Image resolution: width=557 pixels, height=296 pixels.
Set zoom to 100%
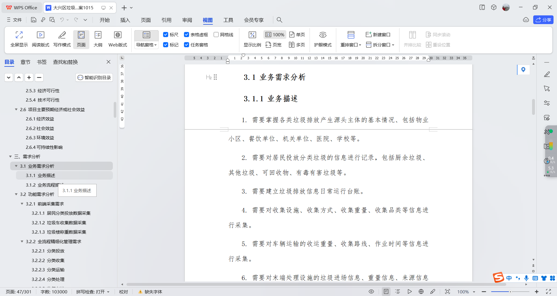[275, 35]
